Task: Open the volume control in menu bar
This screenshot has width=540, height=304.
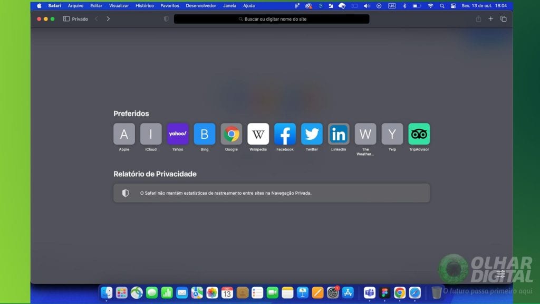Action: coord(367,5)
